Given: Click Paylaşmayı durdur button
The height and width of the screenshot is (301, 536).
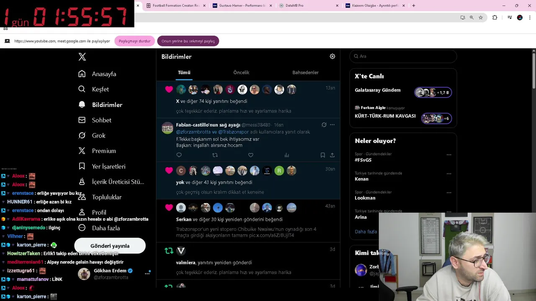Looking at the screenshot, I should click(134, 41).
